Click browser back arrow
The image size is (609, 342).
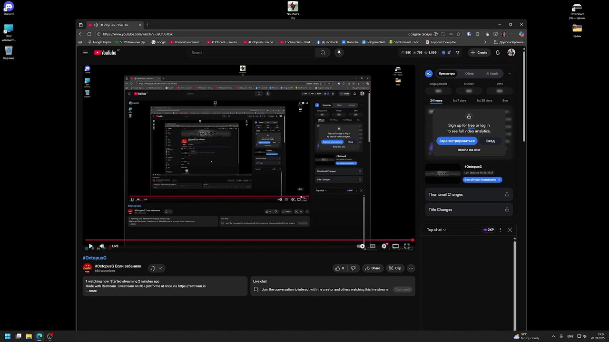pyautogui.click(x=80, y=34)
